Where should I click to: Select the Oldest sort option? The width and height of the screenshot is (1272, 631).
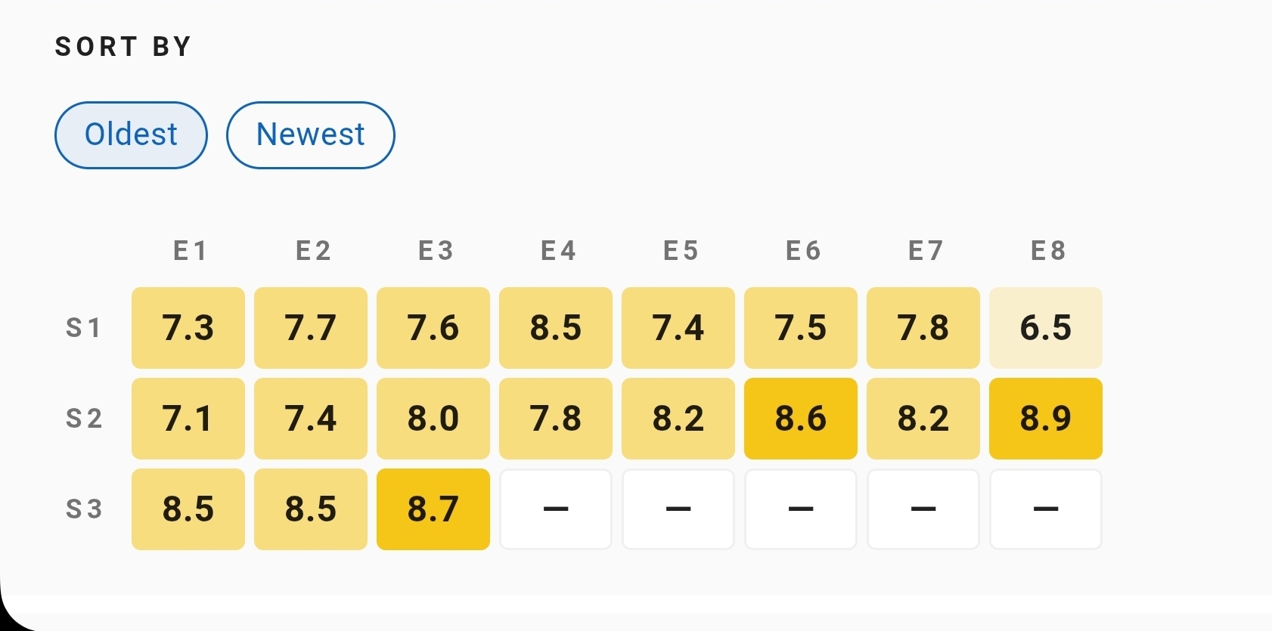coord(131,135)
